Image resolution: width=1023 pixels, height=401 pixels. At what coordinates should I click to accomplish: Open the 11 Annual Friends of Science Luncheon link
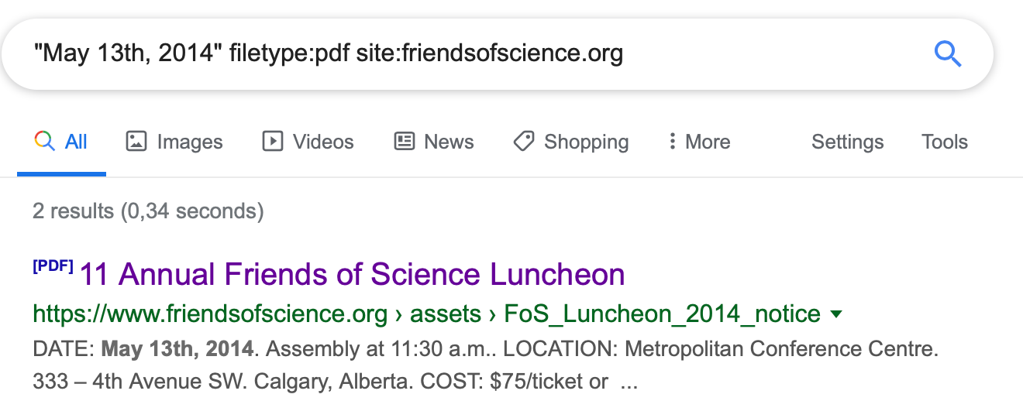tap(353, 275)
